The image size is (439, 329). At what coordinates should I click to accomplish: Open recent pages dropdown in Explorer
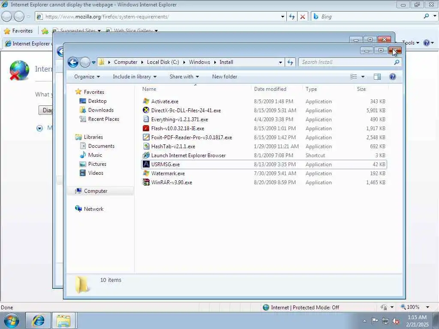(93, 62)
